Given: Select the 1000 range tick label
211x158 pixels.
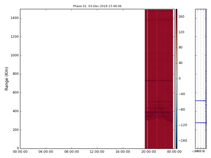Looking at the screenshot, I should pos(15,55).
